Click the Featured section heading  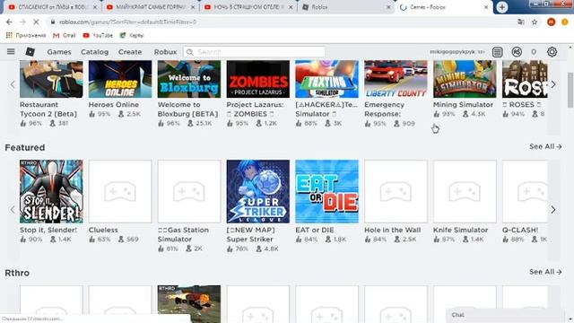[25, 147]
